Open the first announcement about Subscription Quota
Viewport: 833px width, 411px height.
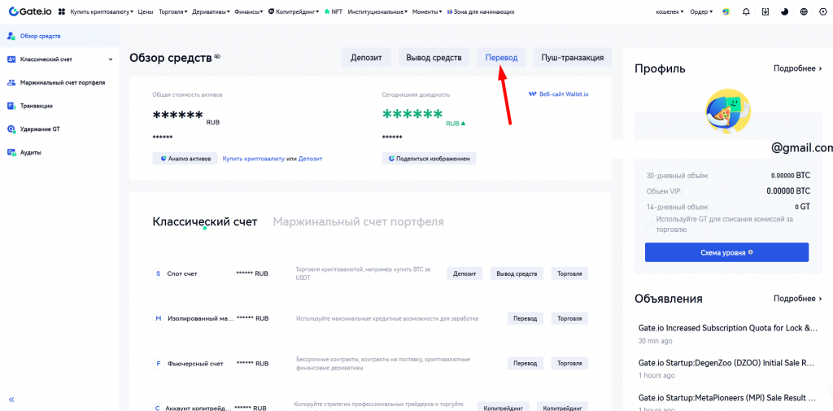click(727, 328)
